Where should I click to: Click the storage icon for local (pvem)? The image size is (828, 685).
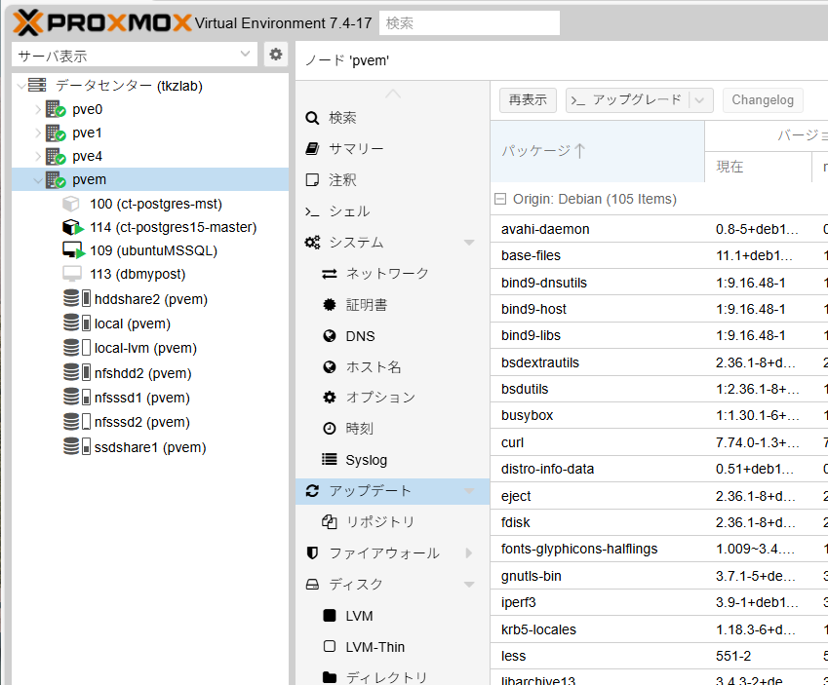click(x=77, y=323)
